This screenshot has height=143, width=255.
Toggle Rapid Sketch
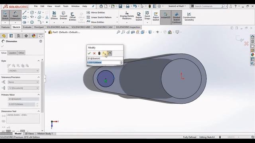point(156,17)
